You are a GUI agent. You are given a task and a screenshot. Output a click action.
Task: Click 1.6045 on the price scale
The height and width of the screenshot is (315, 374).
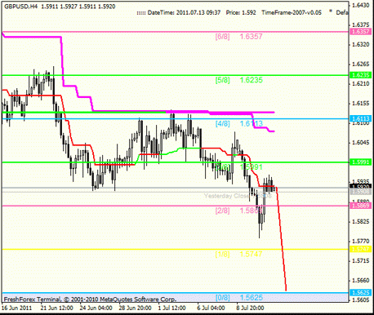coord(361,143)
